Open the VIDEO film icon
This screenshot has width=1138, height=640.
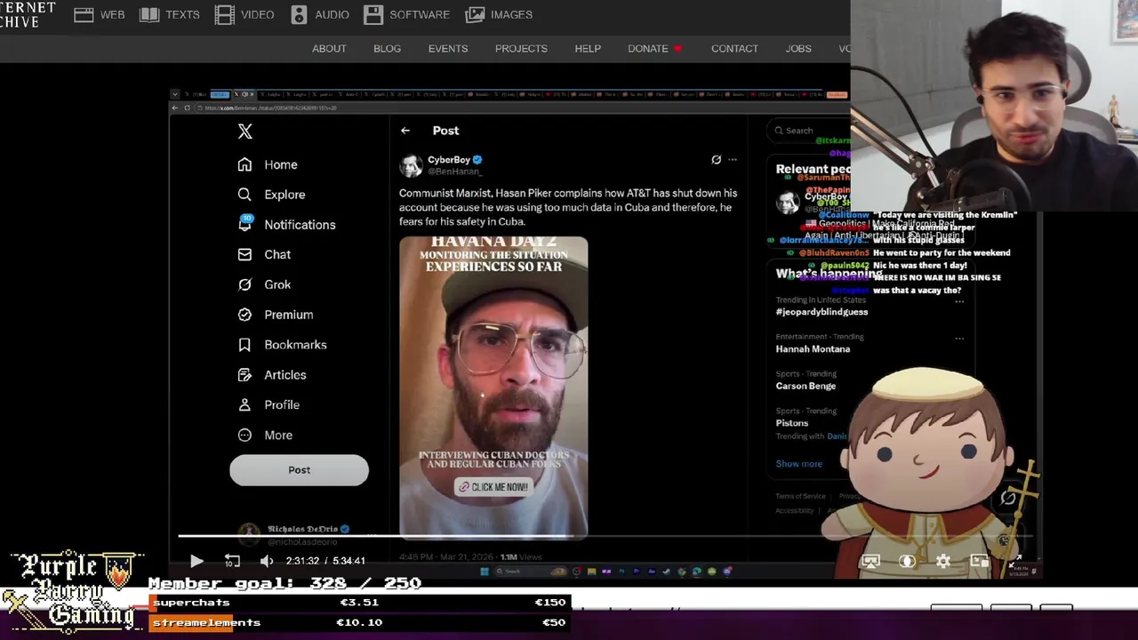225,14
